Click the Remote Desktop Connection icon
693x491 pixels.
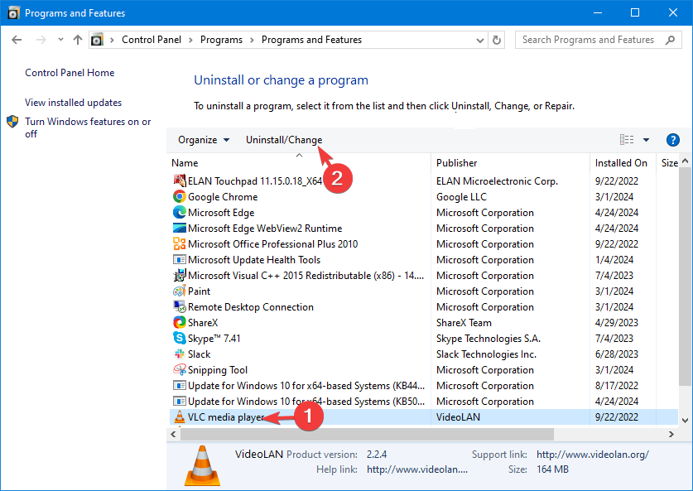click(x=179, y=306)
